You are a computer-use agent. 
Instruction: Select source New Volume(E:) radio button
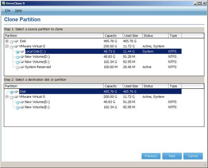coord(17,63)
